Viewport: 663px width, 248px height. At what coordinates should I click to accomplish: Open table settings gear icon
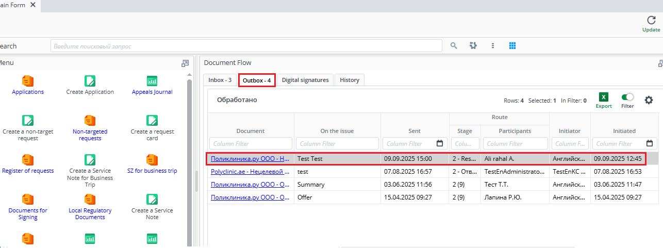click(649, 100)
